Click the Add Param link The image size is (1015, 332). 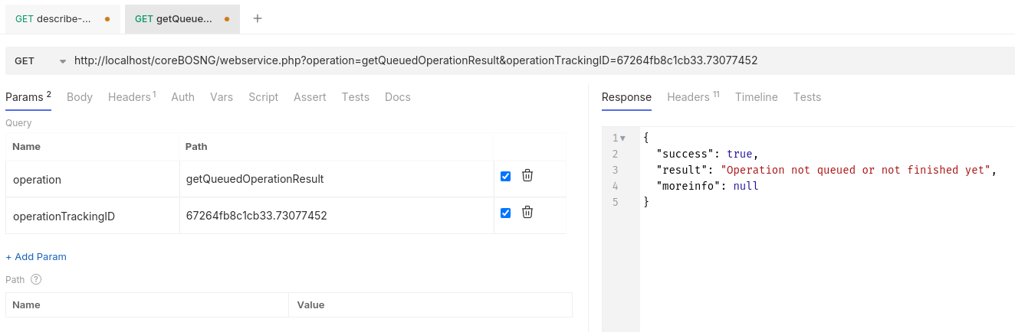click(36, 256)
